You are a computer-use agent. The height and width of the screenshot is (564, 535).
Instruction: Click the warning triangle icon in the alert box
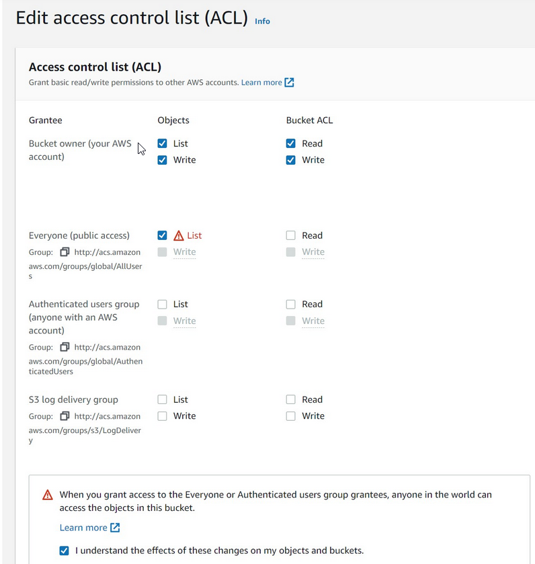click(48, 495)
